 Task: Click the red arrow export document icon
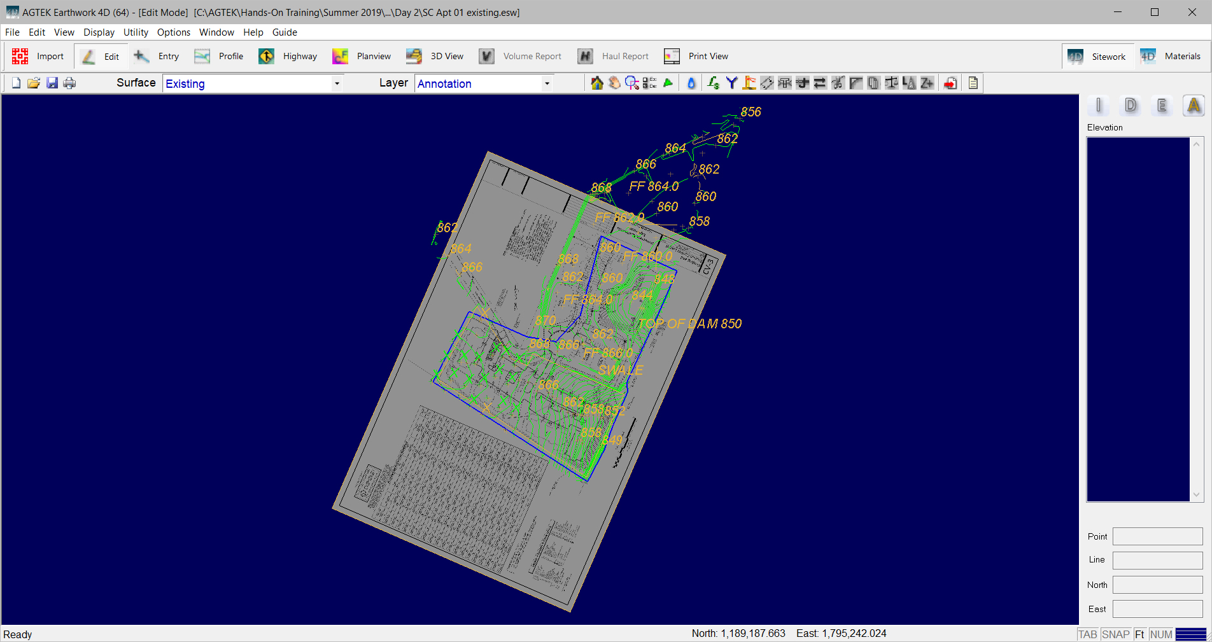950,83
